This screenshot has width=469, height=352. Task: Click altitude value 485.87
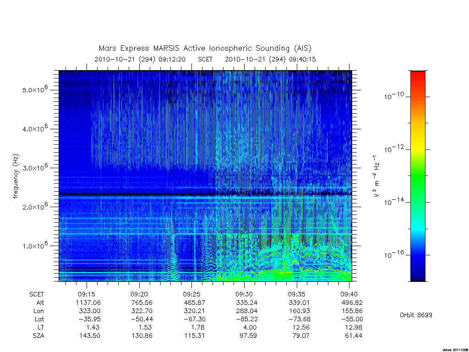(195, 302)
